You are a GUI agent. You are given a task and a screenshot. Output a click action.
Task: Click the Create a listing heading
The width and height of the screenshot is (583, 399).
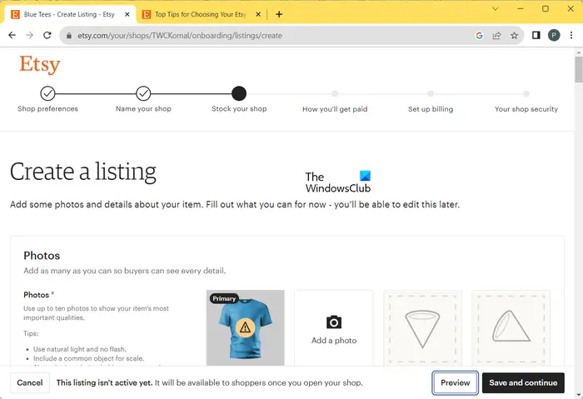coord(83,172)
